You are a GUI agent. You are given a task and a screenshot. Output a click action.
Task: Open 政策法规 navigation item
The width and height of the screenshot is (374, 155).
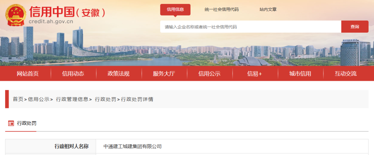118,74
